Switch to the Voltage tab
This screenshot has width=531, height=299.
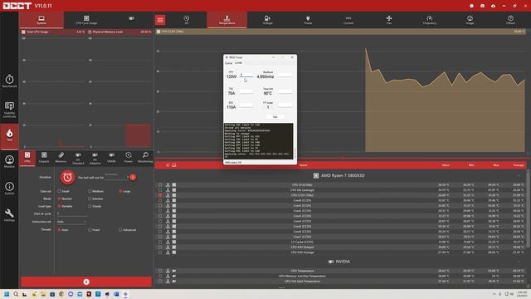267,20
